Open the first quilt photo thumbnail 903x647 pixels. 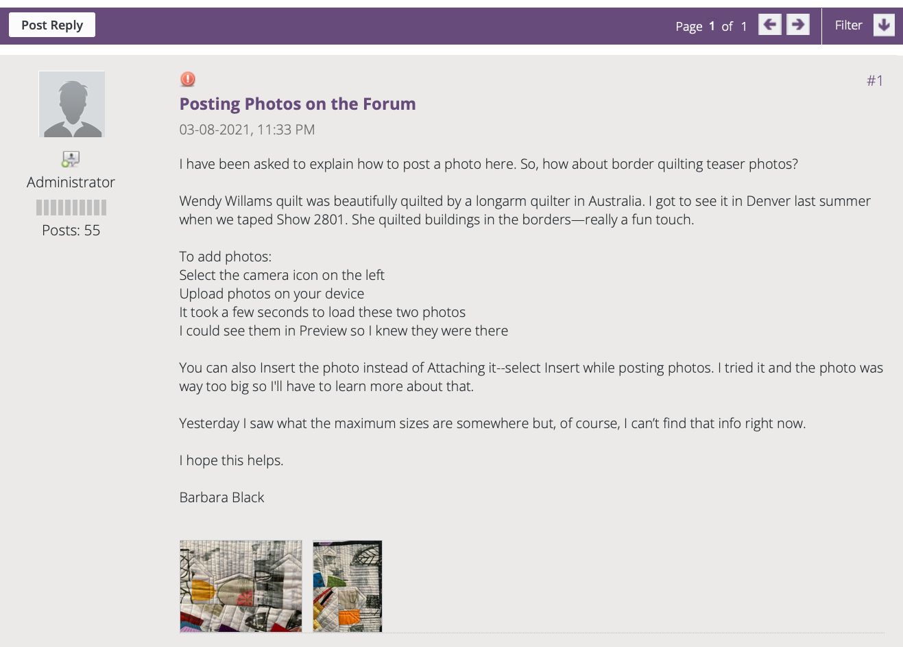point(241,586)
